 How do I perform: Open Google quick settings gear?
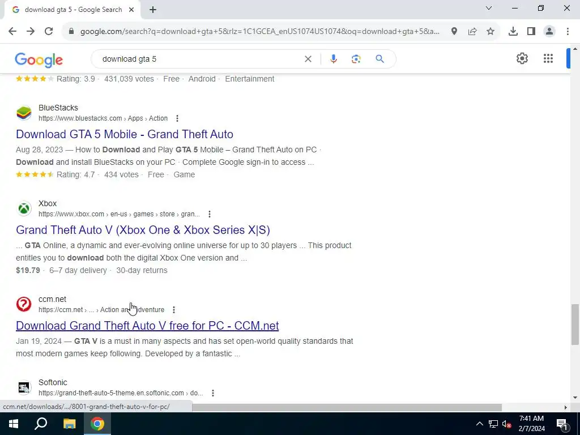click(522, 58)
